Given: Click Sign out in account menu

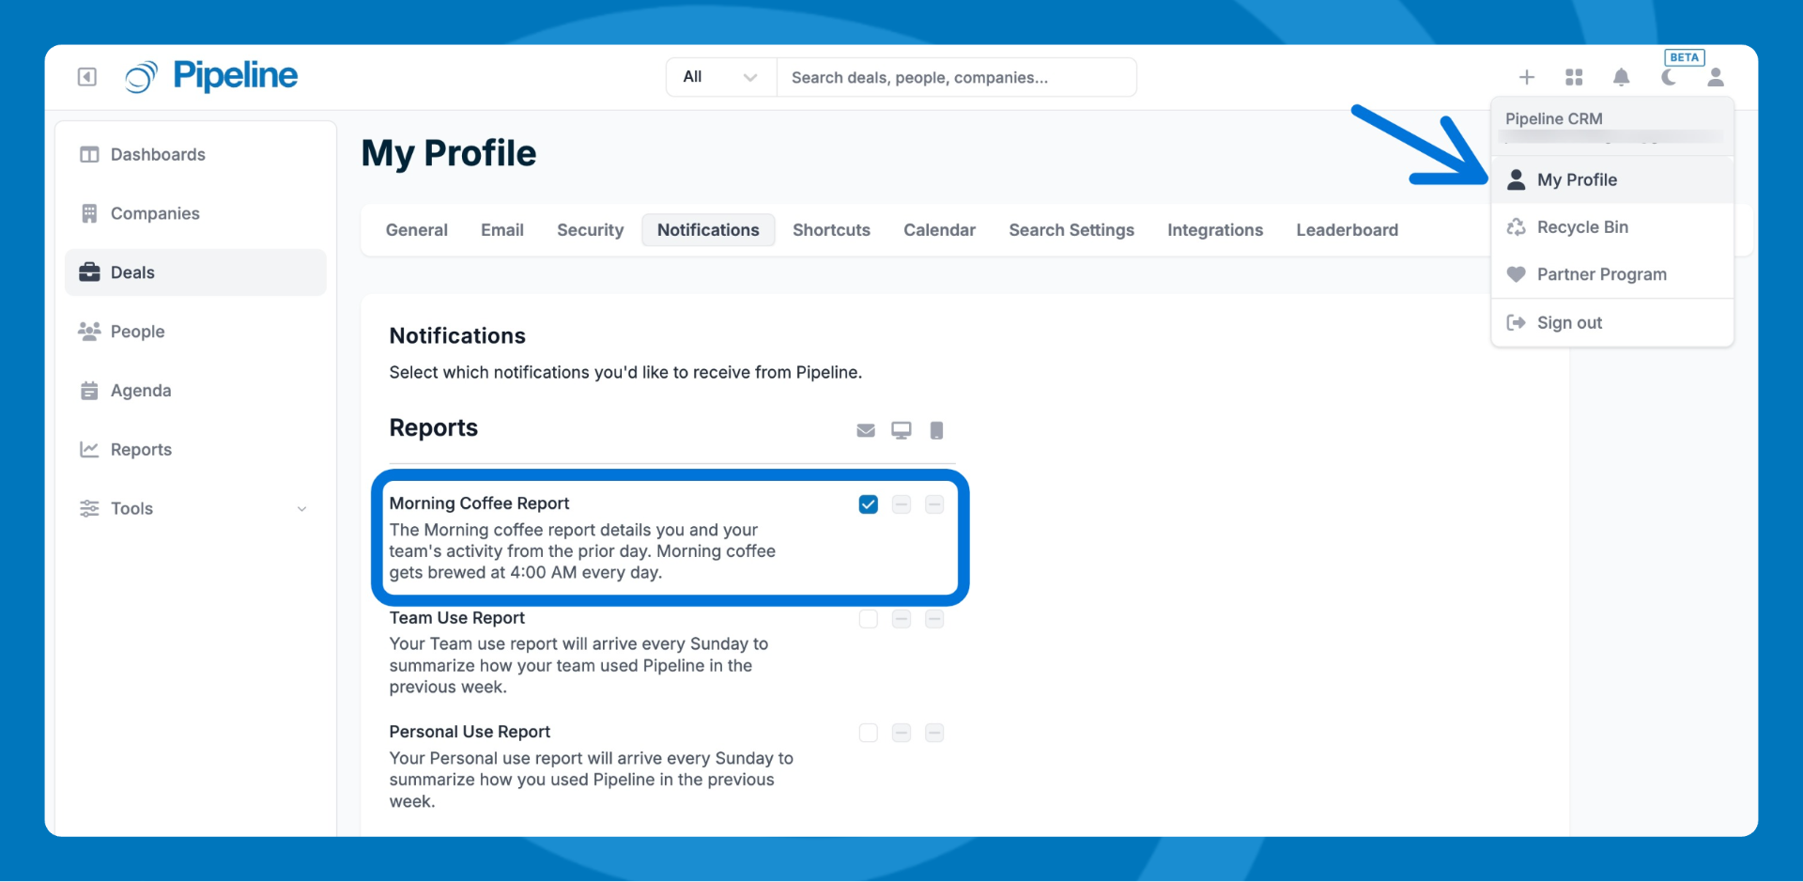Looking at the screenshot, I should pyautogui.click(x=1568, y=323).
